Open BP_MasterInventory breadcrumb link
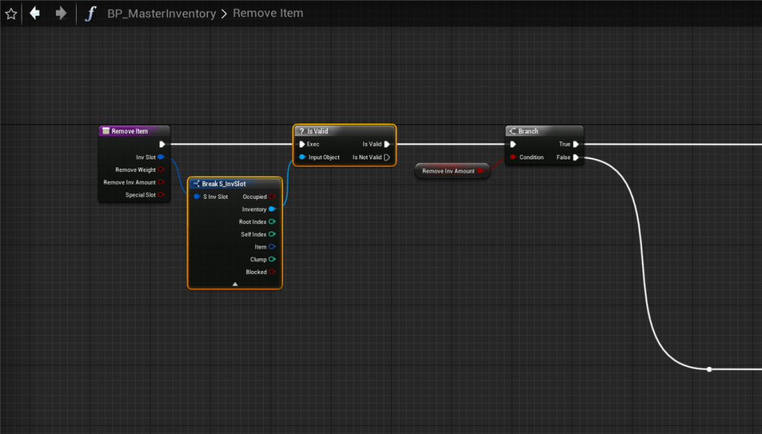 pyautogui.click(x=162, y=13)
